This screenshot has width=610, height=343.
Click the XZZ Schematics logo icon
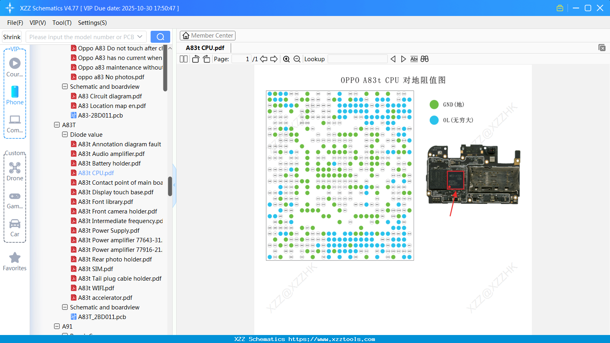[10, 8]
